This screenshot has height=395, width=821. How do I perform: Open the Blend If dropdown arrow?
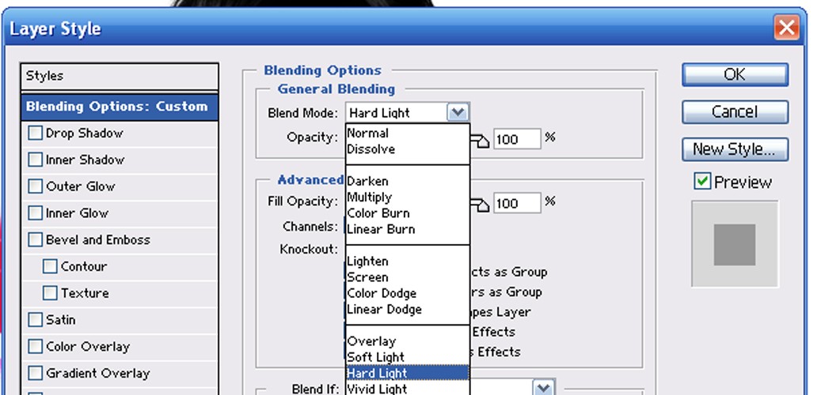coord(544,388)
